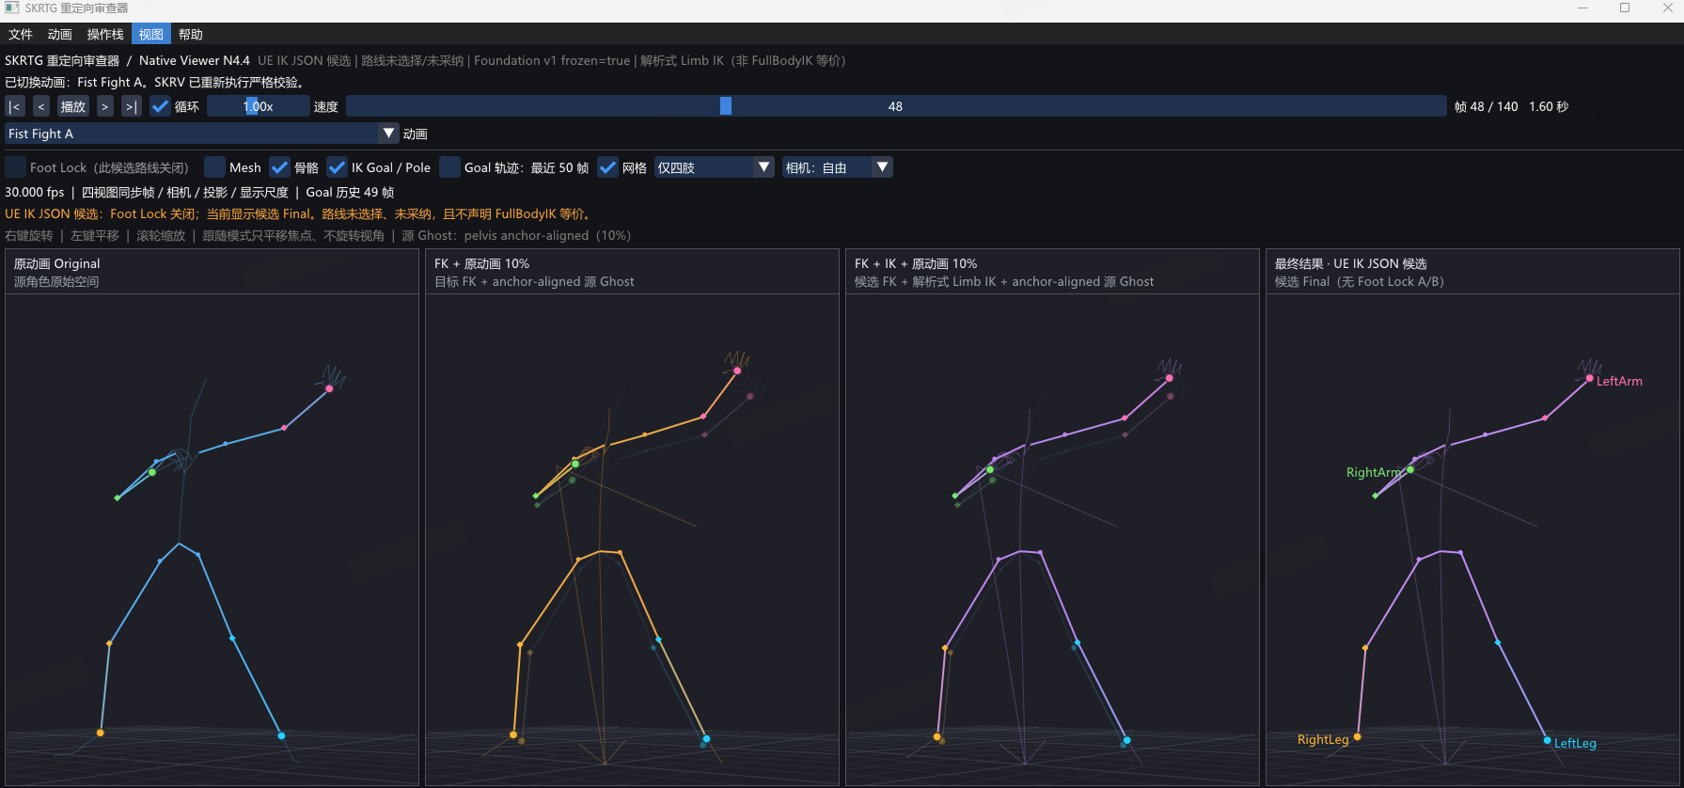The height and width of the screenshot is (788, 1684).
Task: Adjust the 1.00x speed slider
Action: click(258, 106)
